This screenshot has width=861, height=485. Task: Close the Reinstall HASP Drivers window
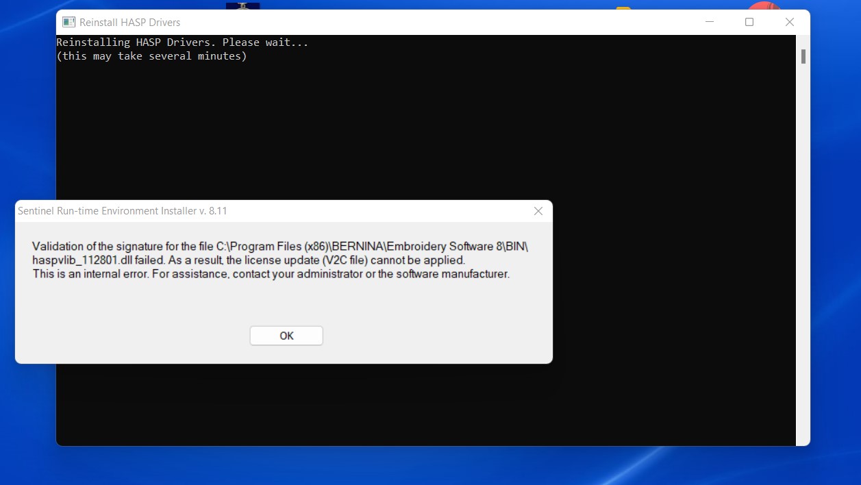click(790, 22)
